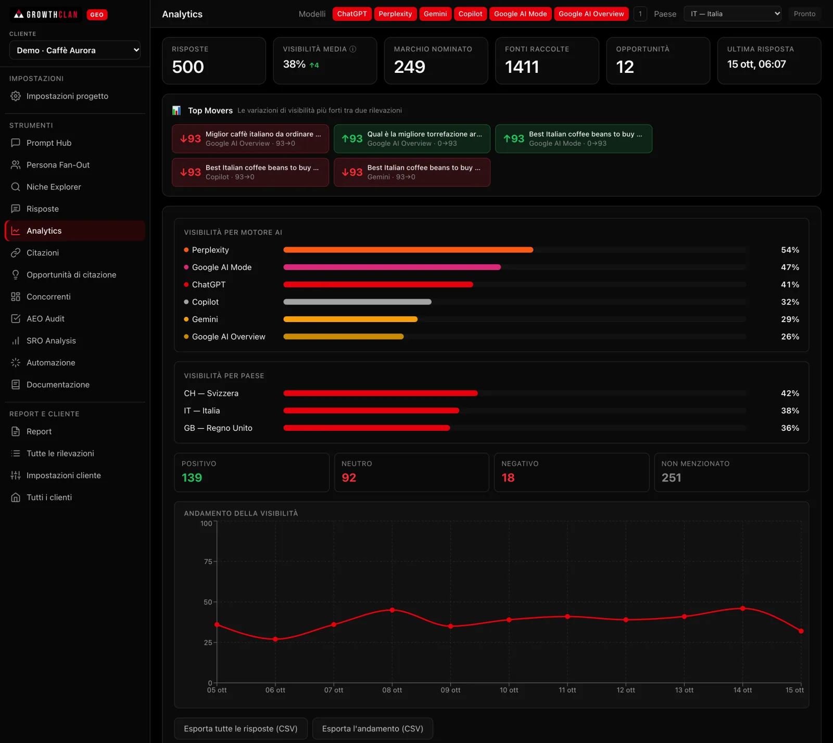Click the Citazioni link icon
Image resolution: width=833 pixels, height=743 pixels.
click(16, 253)
